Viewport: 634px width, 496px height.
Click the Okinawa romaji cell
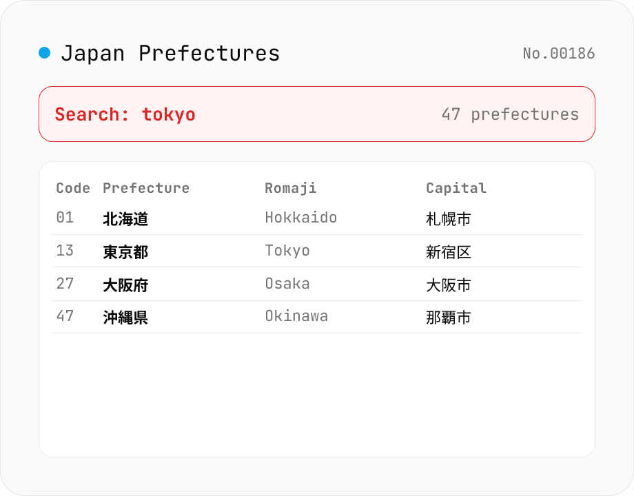tap(296, 316)
